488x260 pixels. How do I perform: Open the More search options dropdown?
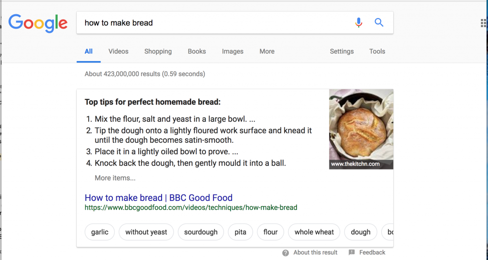coord(267,51)
